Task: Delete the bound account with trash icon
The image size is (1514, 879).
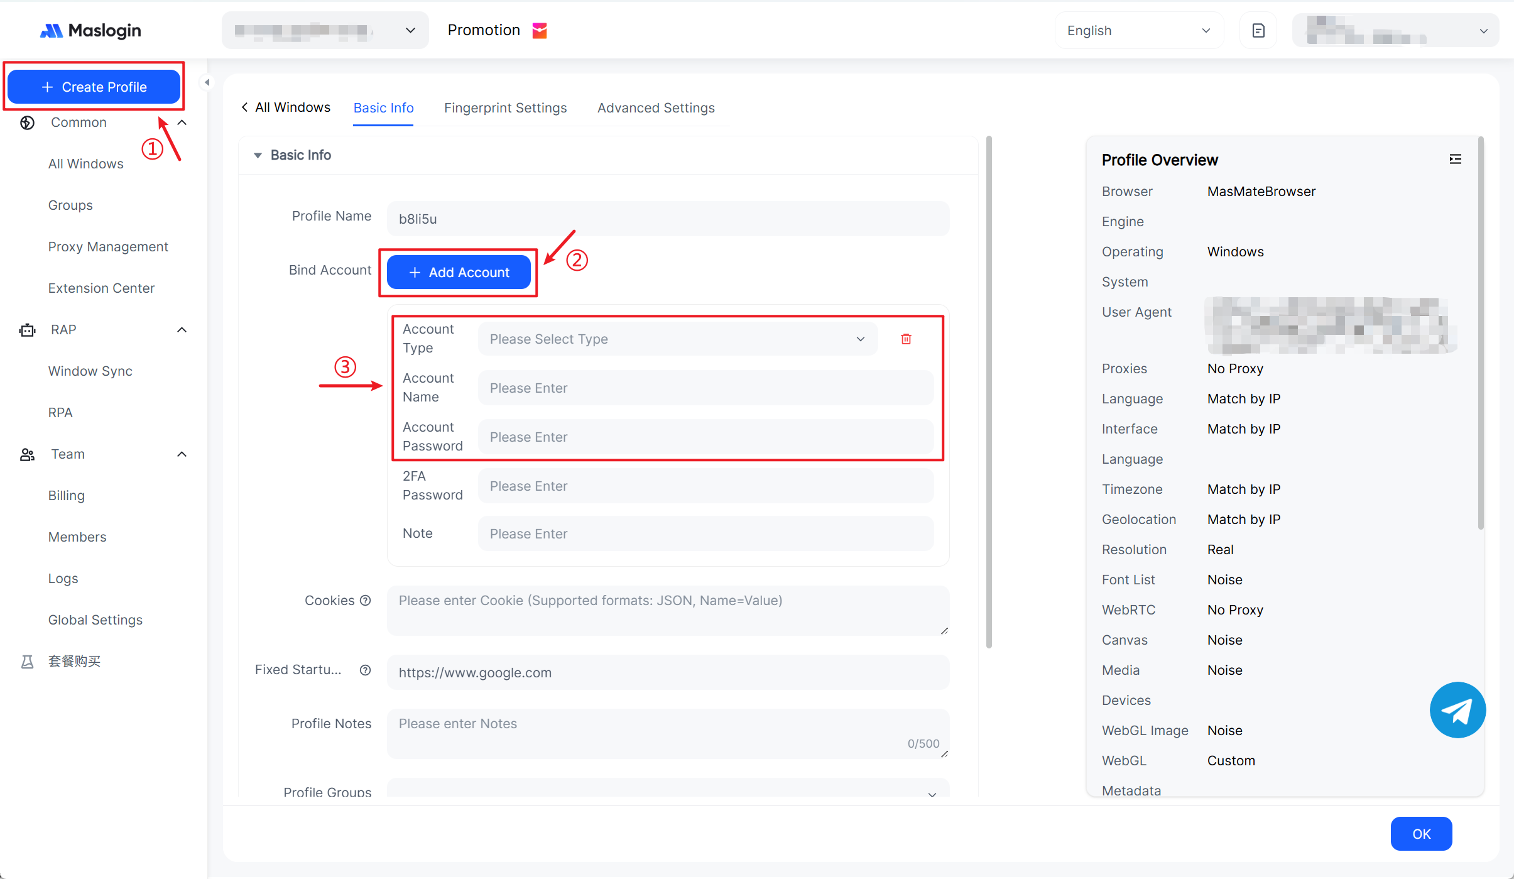Action: click(906, 339)
